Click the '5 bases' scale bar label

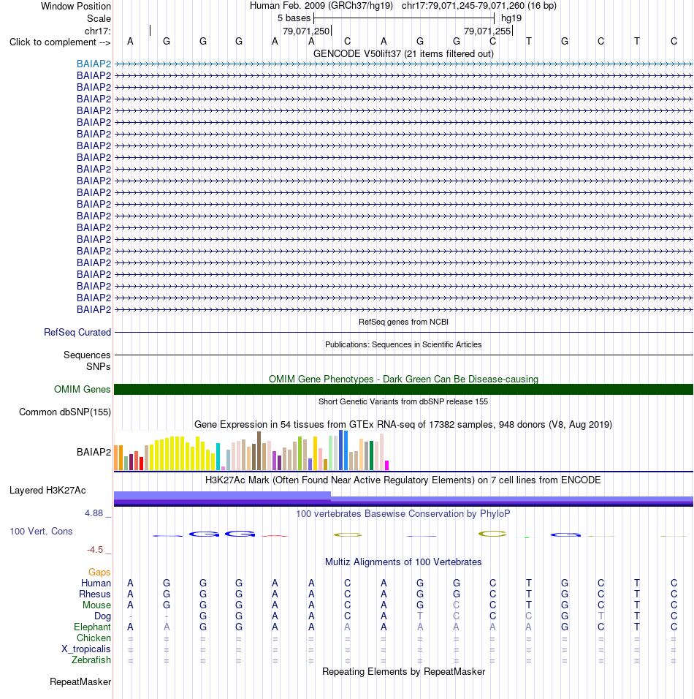click(x=294, y=18)
